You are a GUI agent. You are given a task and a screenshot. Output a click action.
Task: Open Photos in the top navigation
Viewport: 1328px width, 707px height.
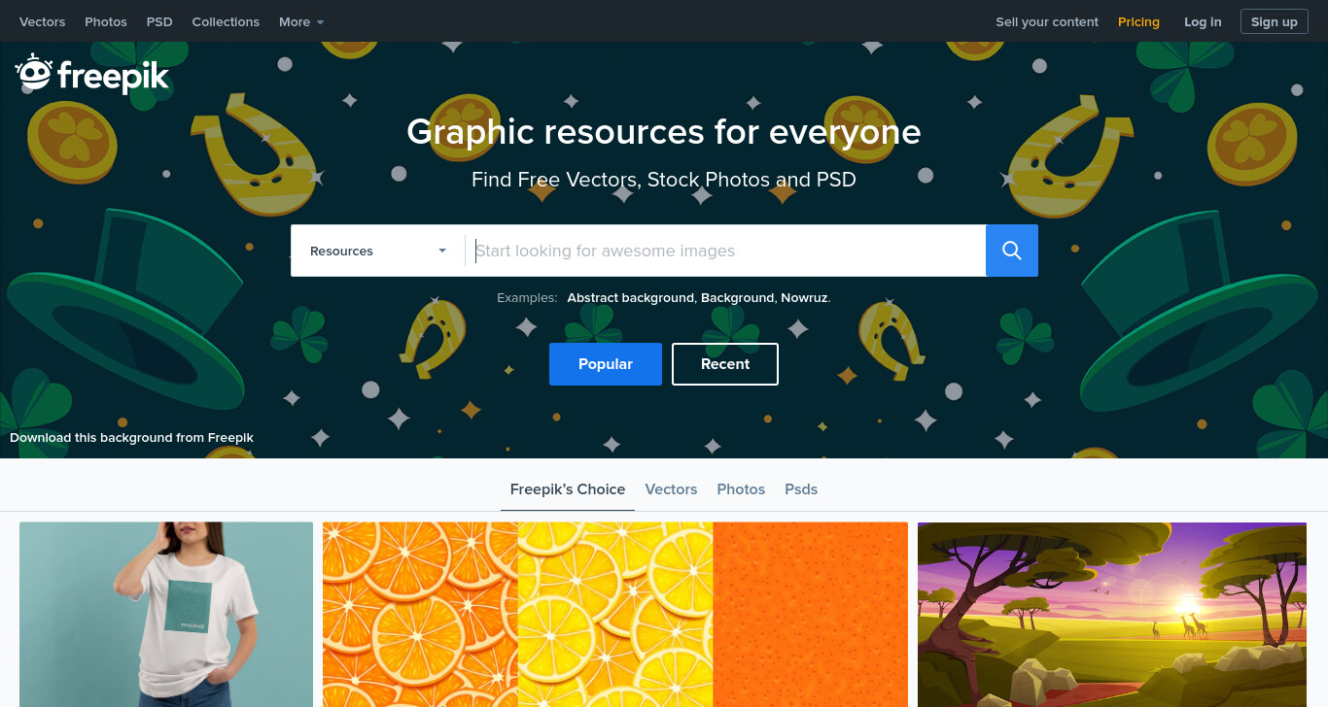[x=106, y=21]
